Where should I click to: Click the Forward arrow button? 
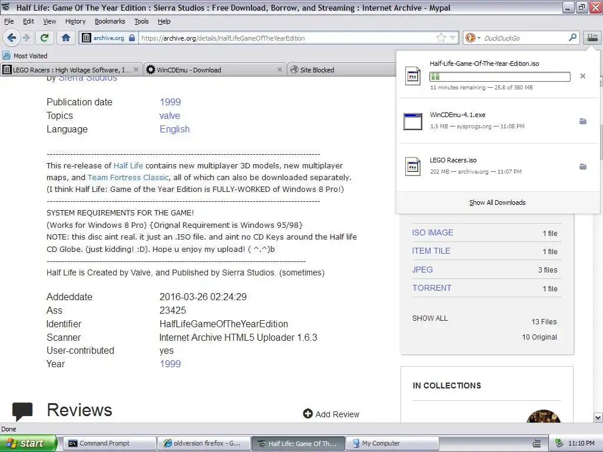[x=26, y=38]
